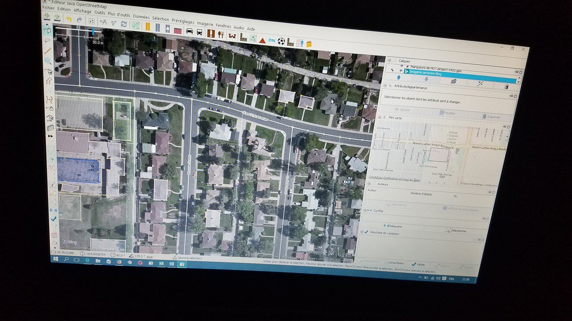The image size is (572, 321).
Task: Open Edge browser from taskbar
Action: (87, 260)
